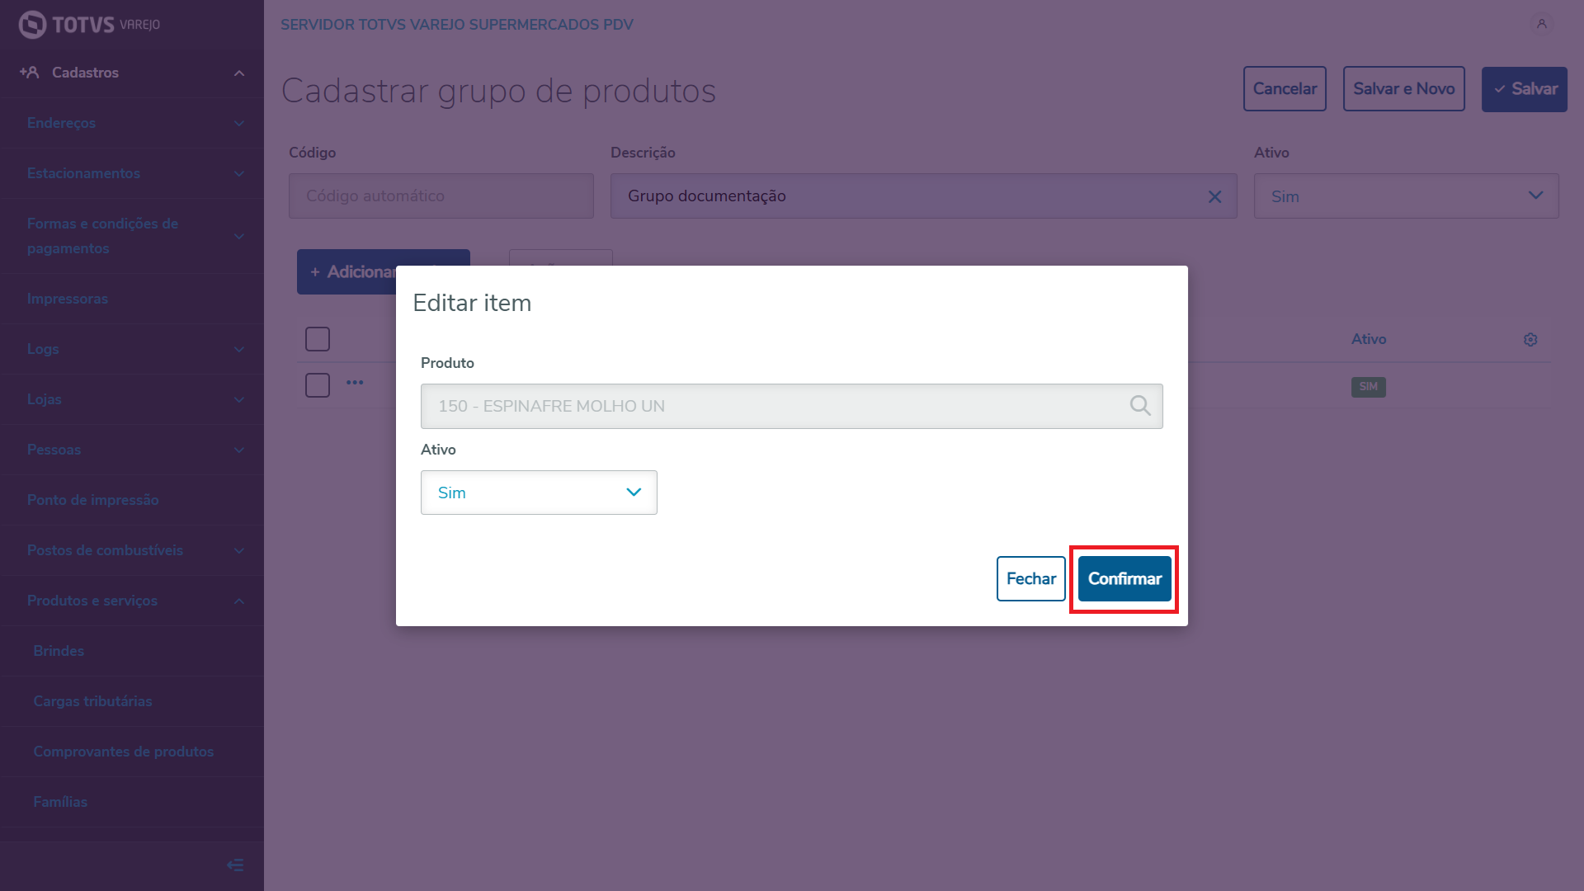Click the Salvar e Novo button
This screenshot has height=891, width=1584.
tap(1403, 89)
